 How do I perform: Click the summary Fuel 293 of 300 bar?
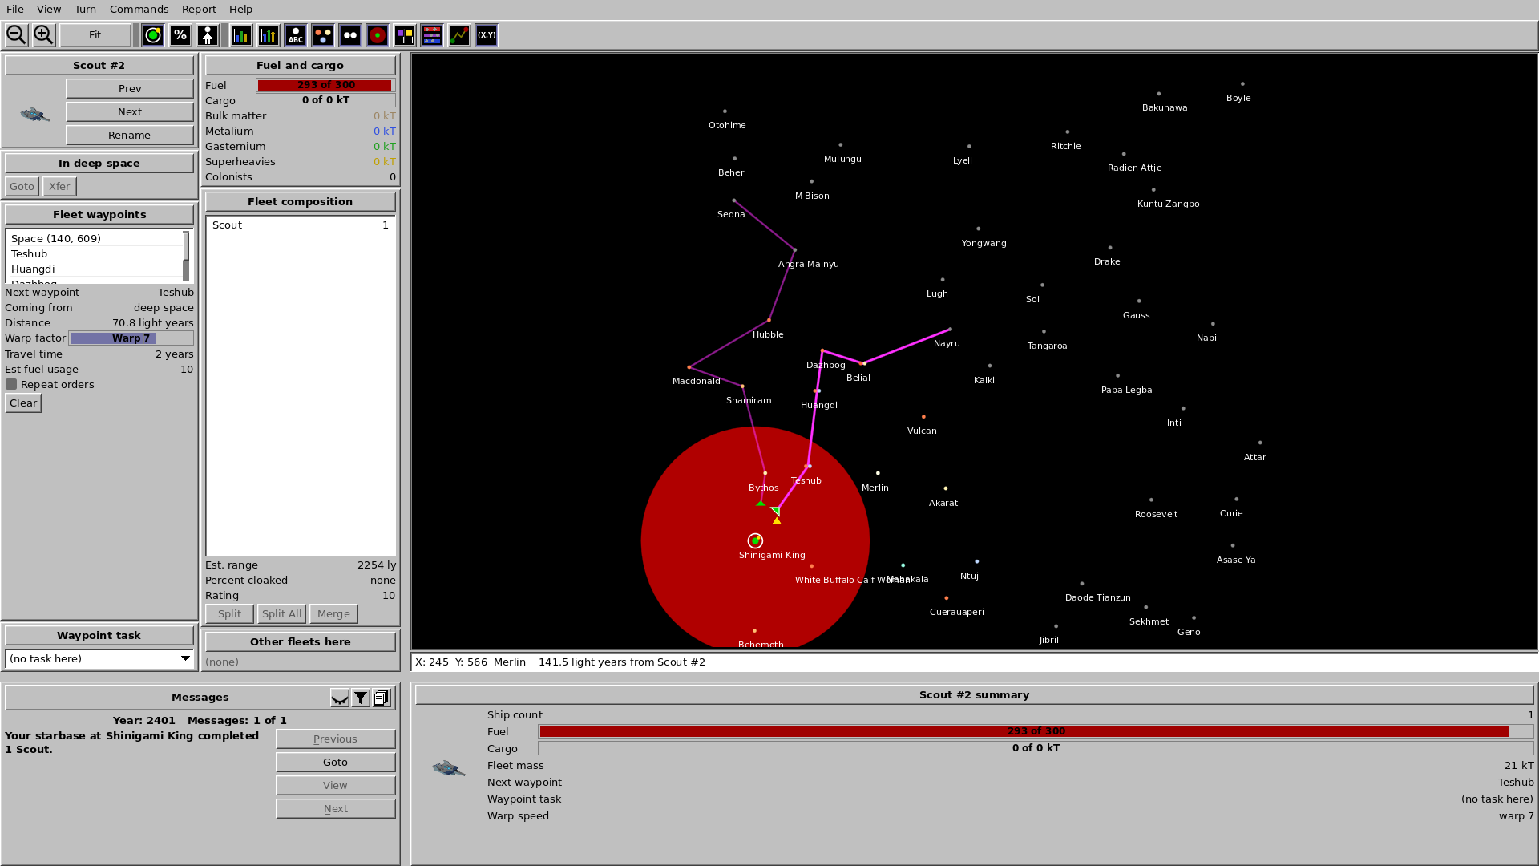[1036, 731]
